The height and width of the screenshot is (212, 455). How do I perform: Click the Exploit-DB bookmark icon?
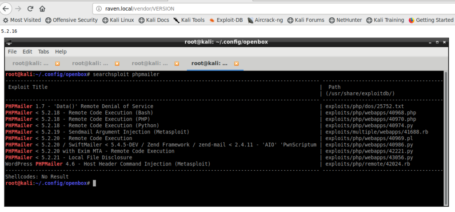click(212, 20)
